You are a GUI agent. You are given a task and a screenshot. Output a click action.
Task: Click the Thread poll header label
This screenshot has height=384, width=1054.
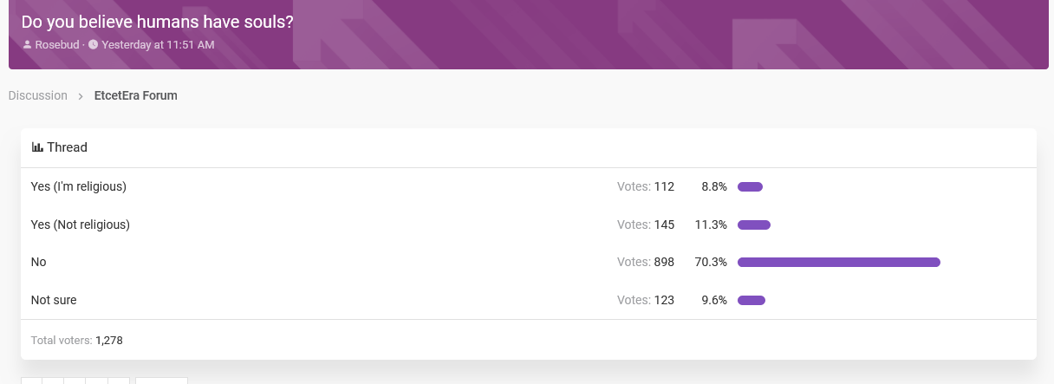pyautogui.click(x=68, y=147)
